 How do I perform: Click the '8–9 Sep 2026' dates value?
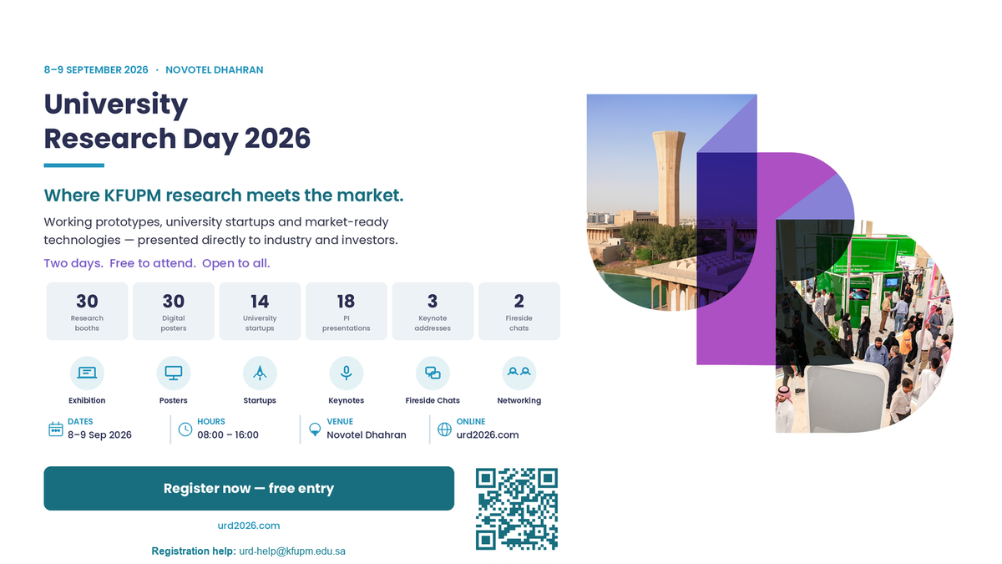pyautogui.click(x=99, y=434)
